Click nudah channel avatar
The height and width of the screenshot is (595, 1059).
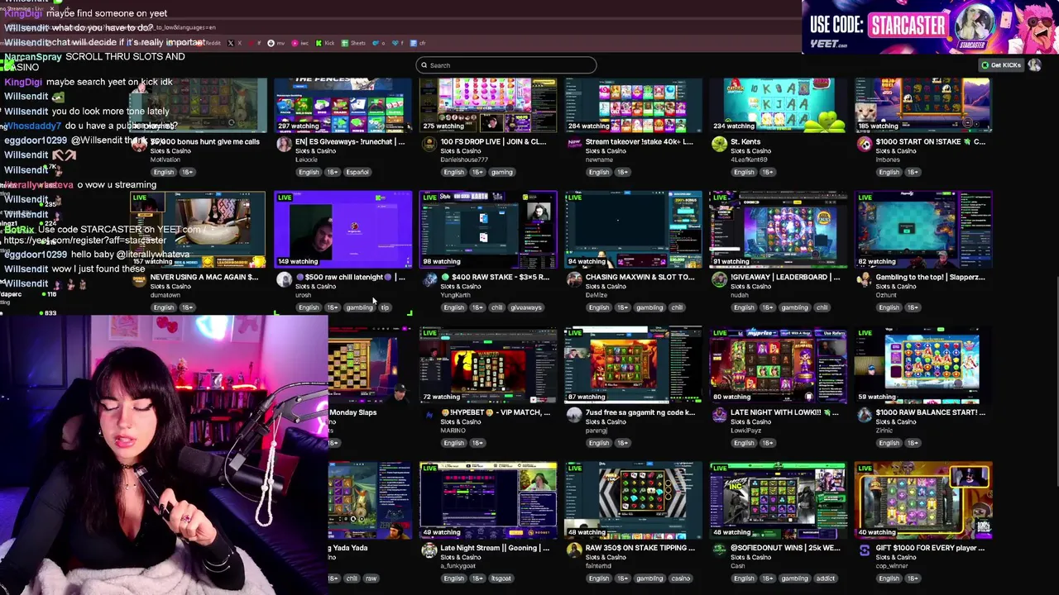pyautogui.click(x=719, y=280)
